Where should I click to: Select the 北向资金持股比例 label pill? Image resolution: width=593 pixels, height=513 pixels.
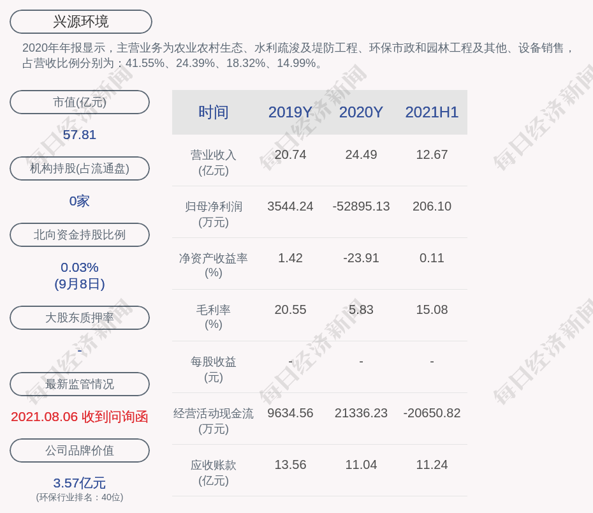[x=80, y=235]
